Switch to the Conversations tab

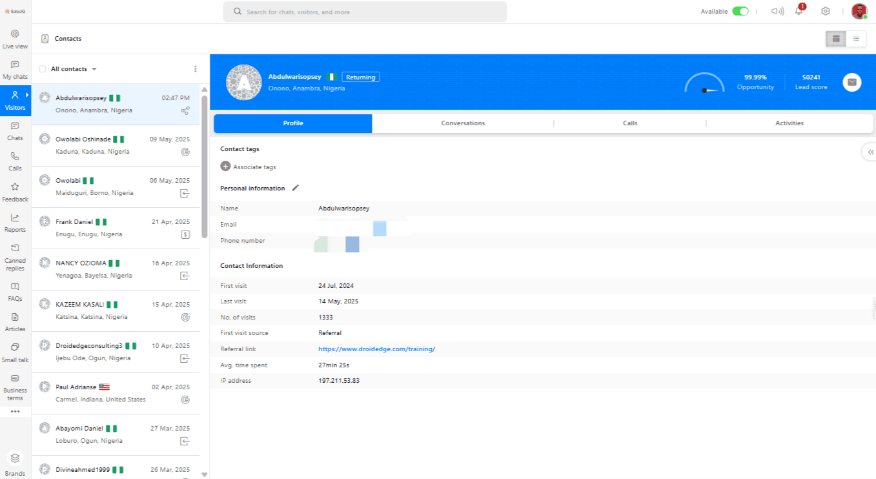pyautogui.click(x=463, y=123)
